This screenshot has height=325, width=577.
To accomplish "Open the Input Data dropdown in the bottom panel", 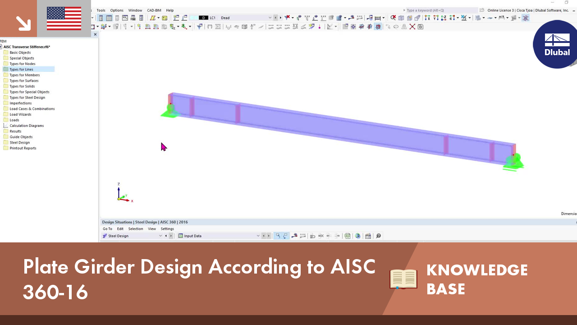I will (258, 236).
